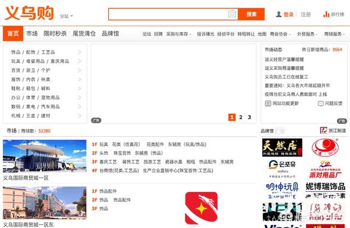350x228 pixels.
Task: Switch banner to slide 1
Action: (232, 117)
